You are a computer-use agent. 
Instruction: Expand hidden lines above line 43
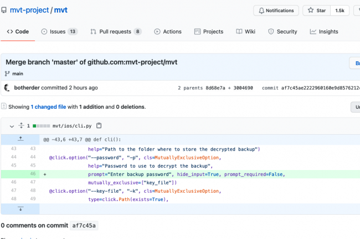click(20, 138)
